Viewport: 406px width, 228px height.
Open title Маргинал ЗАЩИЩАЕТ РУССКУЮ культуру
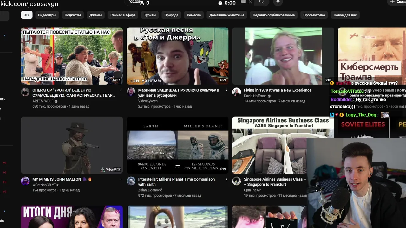179,93
